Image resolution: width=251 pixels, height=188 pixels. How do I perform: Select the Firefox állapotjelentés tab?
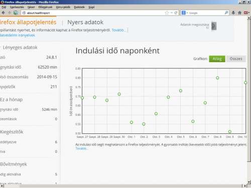(x=28, y=22)
